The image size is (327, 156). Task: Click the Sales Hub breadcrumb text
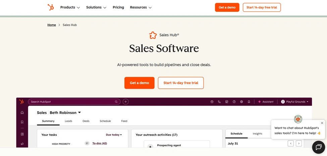(70, 25)
